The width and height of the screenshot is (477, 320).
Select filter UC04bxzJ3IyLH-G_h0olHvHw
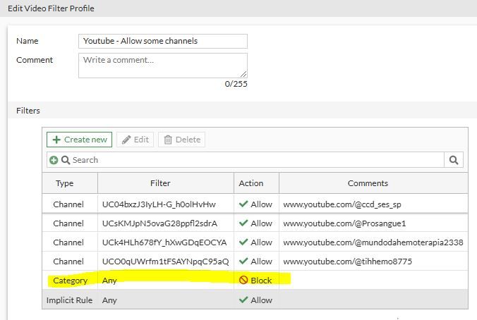(x=159, y=204)
